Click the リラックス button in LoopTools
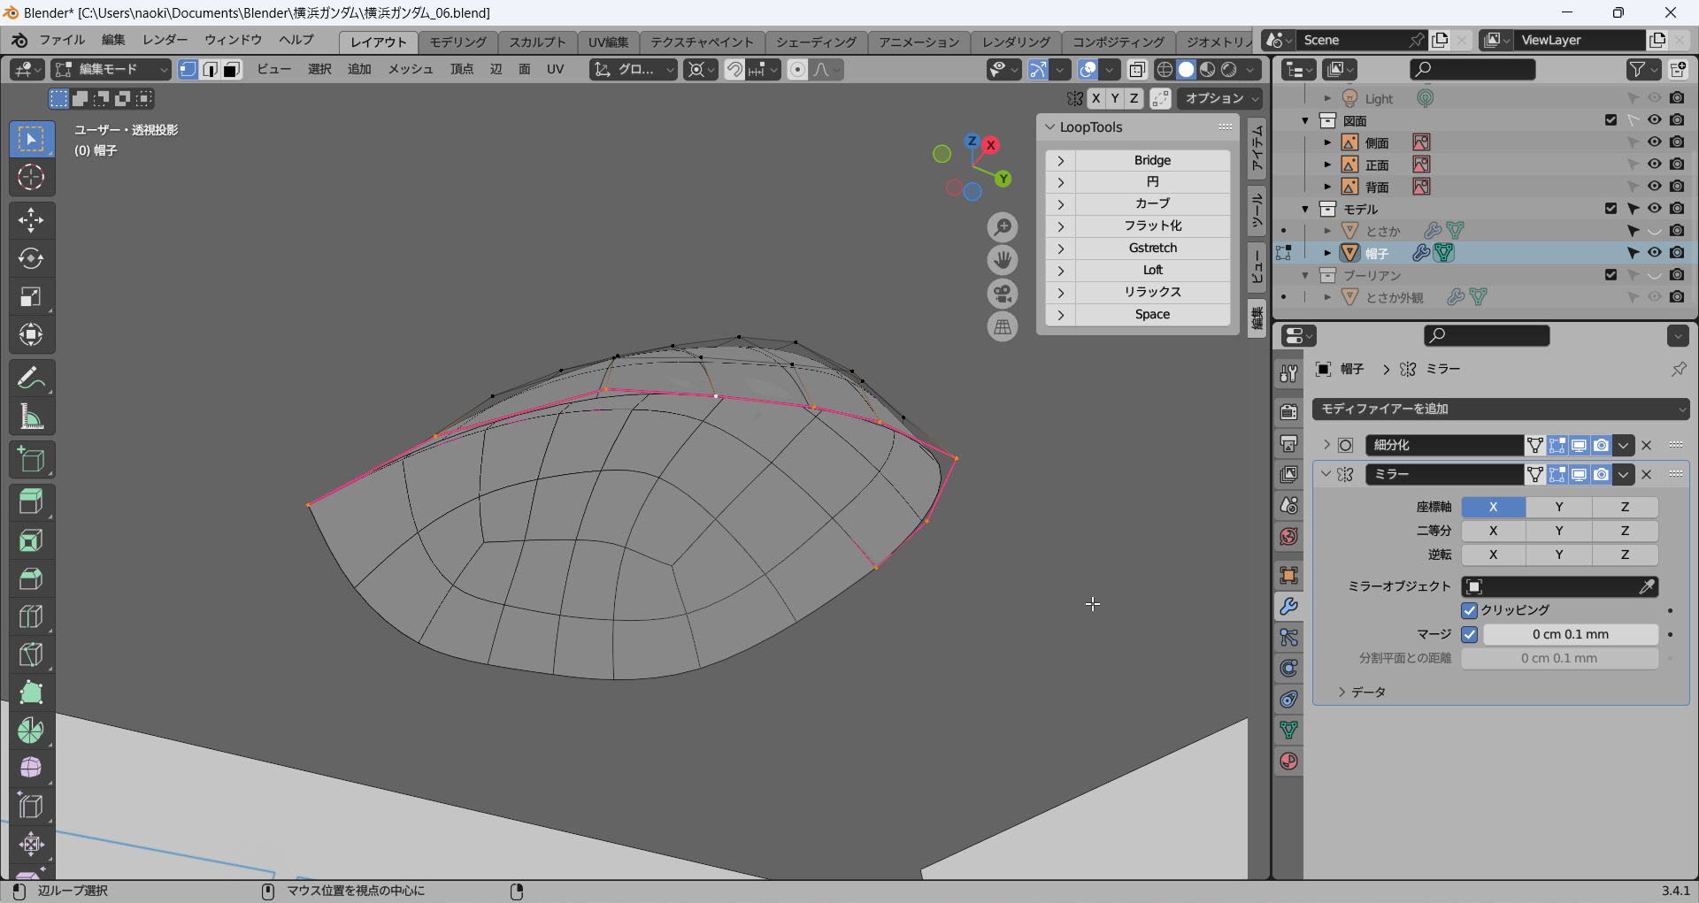The height and width of the screenshot is (903, 1699). (x=1152, y=292)
